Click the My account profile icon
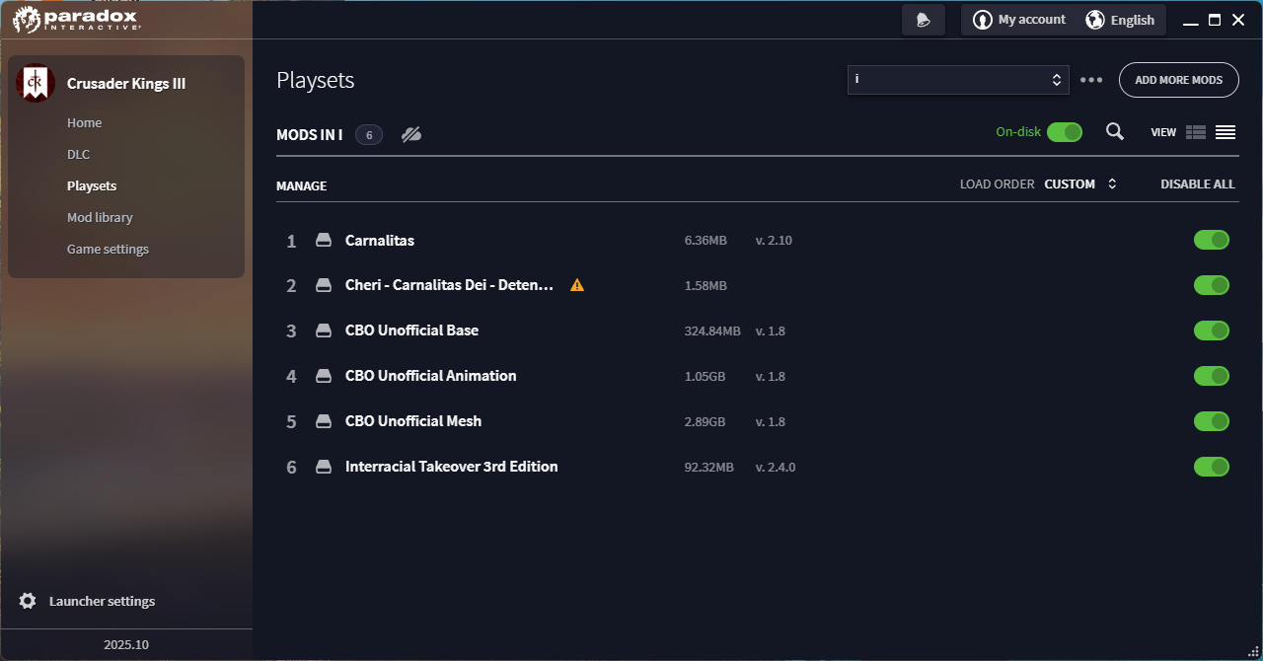Viewport: 1263px width, 661px height. [x=982, y=20]
